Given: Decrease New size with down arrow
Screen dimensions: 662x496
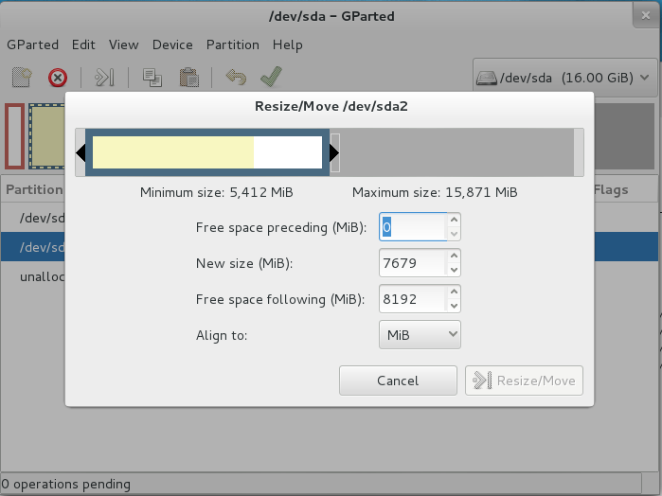Looking at the screenshot, I should tap(454, 270).
